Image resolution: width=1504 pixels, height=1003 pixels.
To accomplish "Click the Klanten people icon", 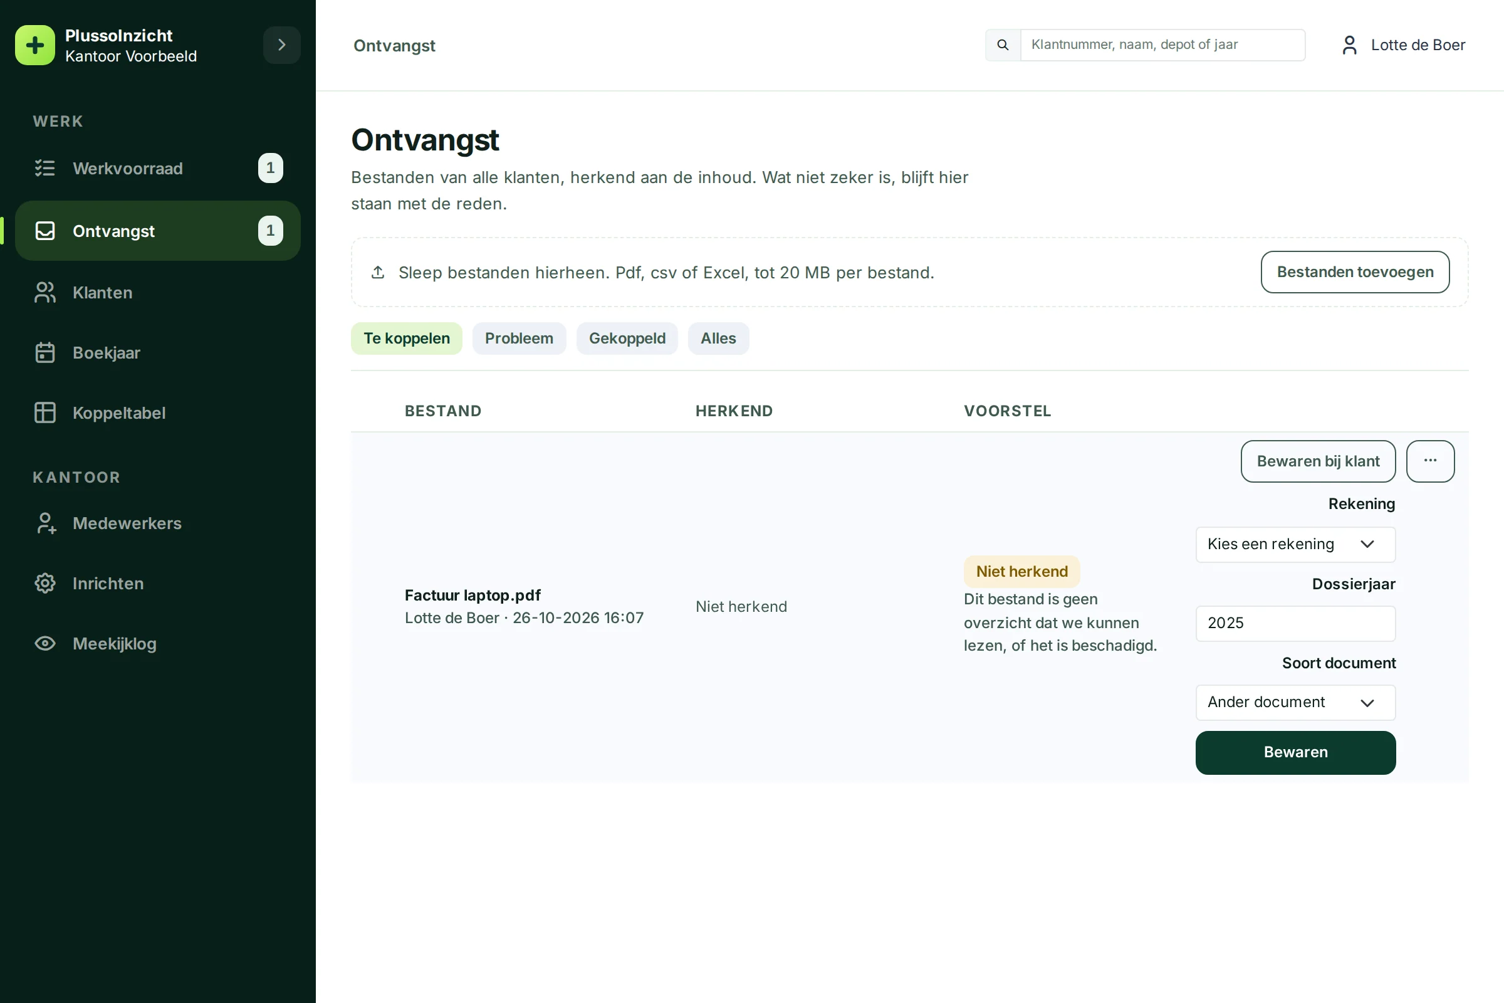I will pos(44,292).
